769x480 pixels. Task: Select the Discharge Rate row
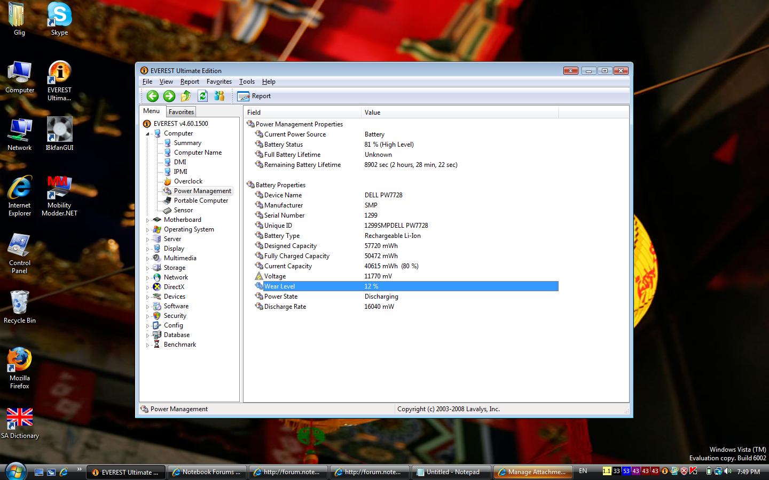point(406,307)
